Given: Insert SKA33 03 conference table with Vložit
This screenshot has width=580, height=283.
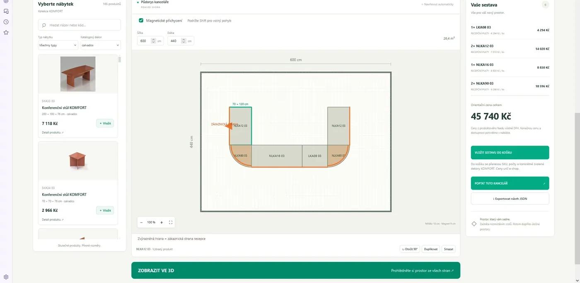Looking at the screenshot, I should click(105, 123).
